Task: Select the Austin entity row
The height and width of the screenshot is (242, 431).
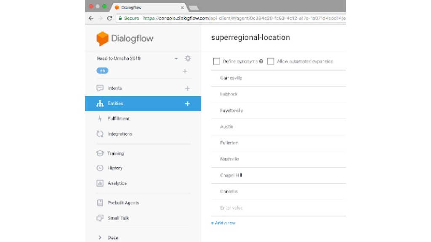Action: click(x=279, y=127)
